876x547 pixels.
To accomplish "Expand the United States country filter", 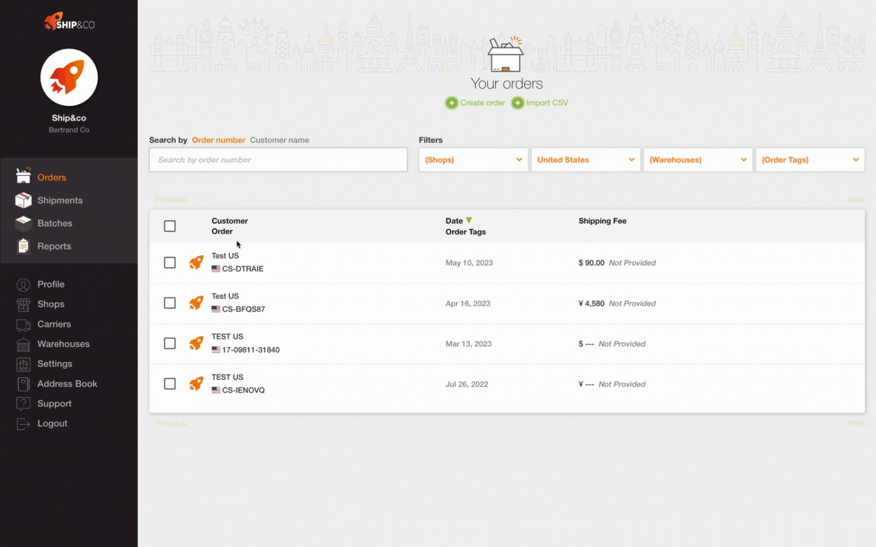I will [x=585, y=160].
